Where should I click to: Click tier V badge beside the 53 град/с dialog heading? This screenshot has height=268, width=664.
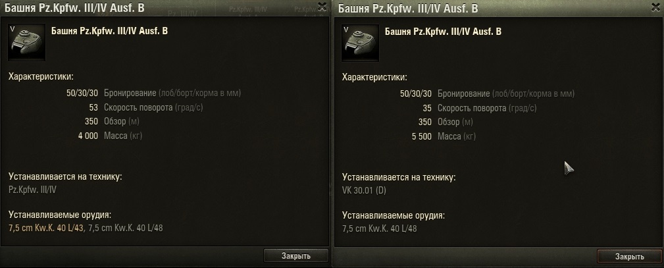tap(13, 28)
